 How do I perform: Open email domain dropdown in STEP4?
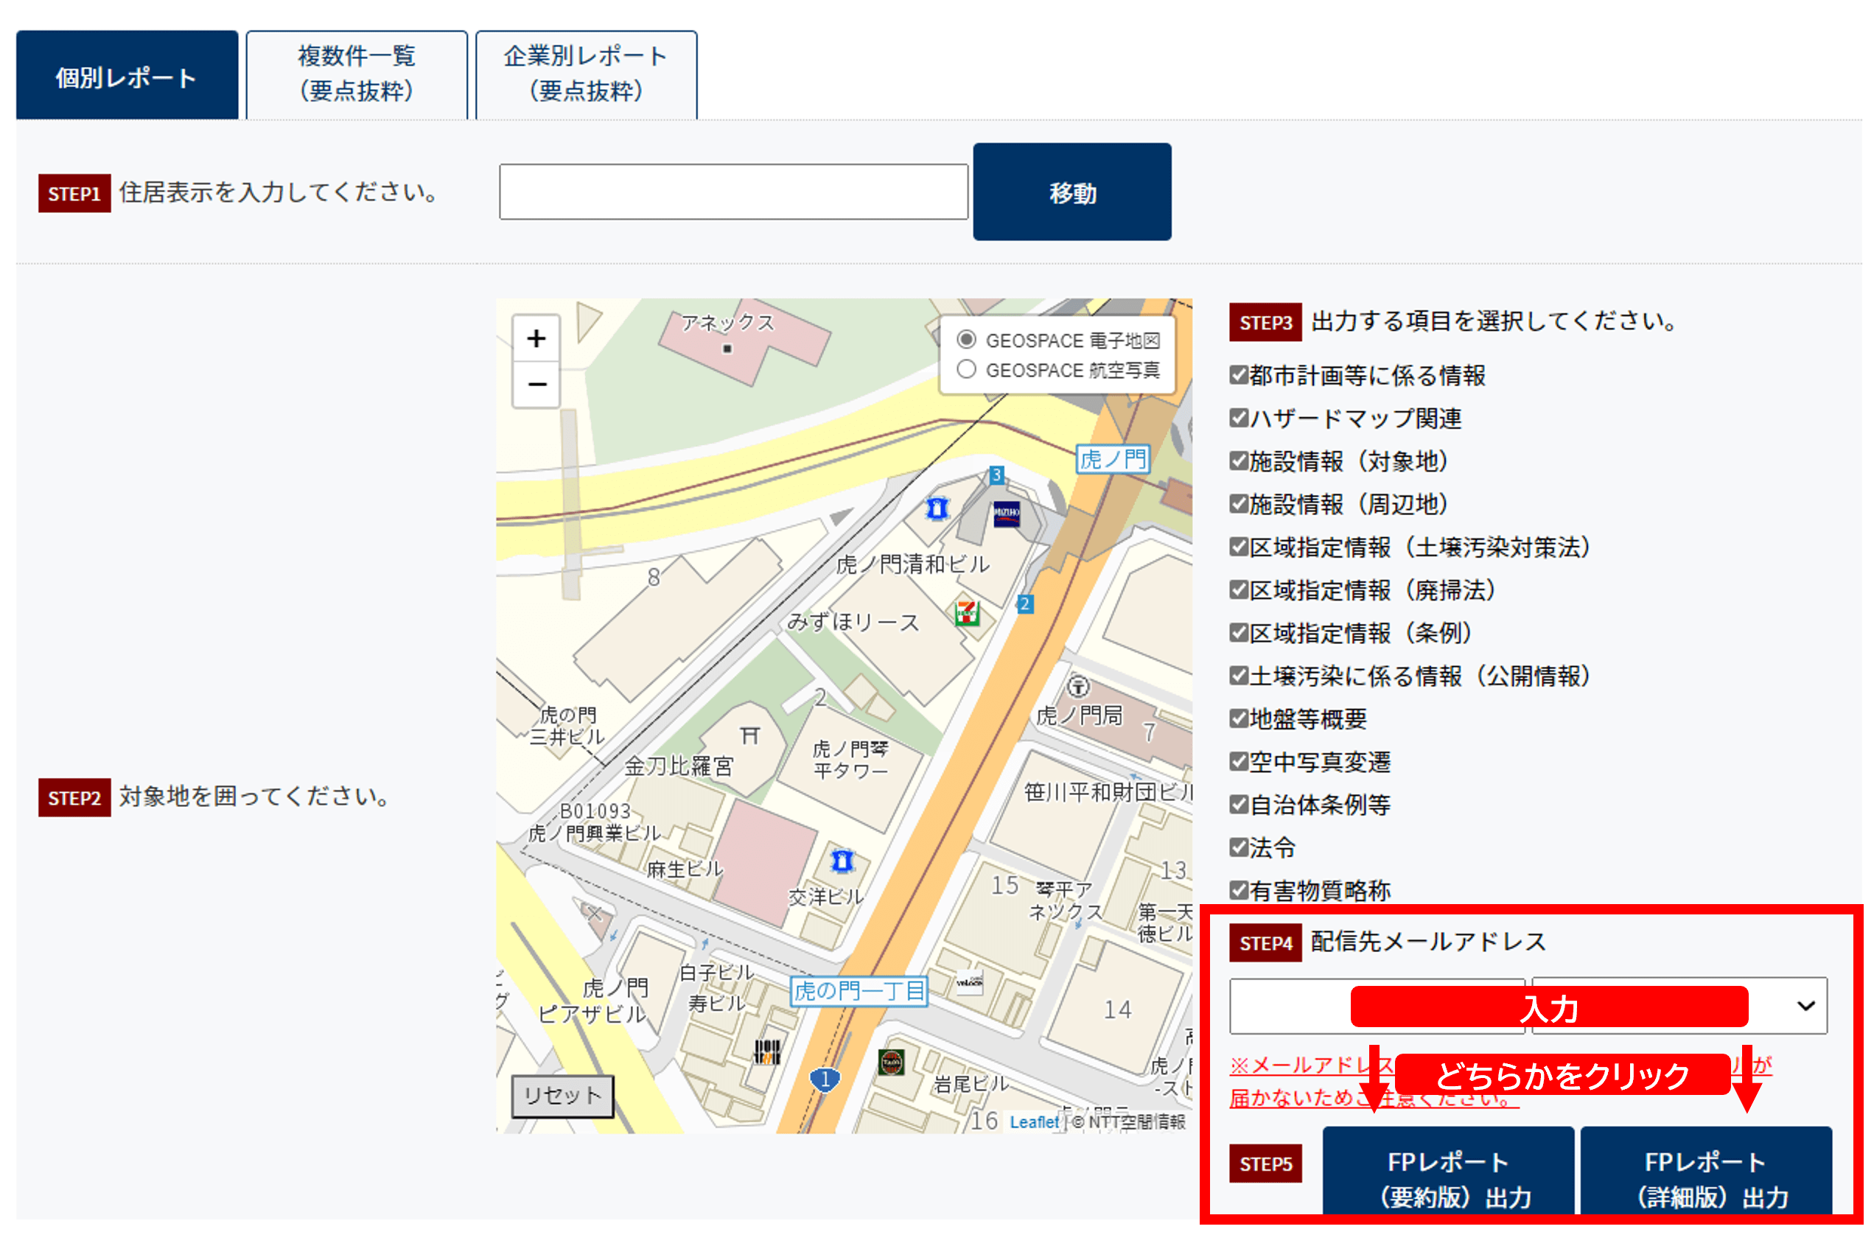click(1805, 1006)
